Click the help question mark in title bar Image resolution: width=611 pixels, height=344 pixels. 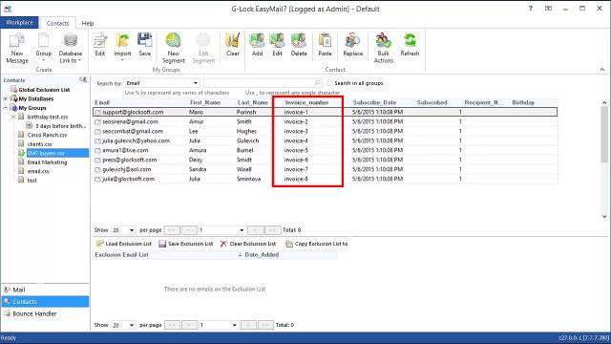point(531,9)
